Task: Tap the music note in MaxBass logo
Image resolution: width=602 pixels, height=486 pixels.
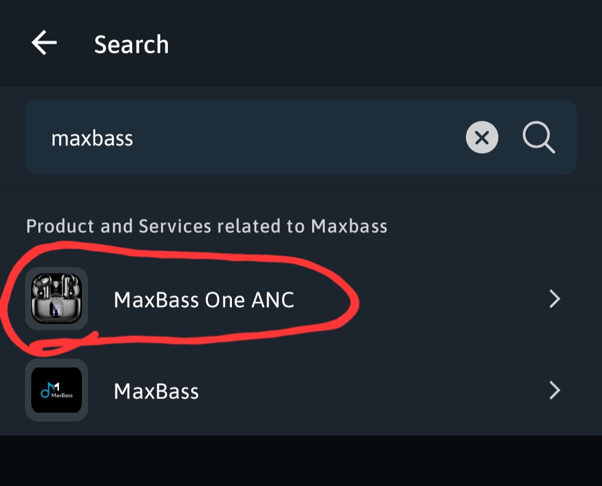Action: click(47, 389)
